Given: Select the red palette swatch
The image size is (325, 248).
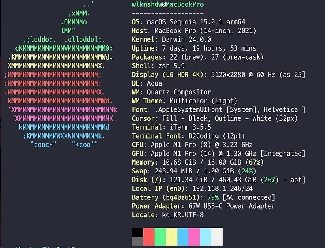Looking at the screenshot, I should 149,237.
